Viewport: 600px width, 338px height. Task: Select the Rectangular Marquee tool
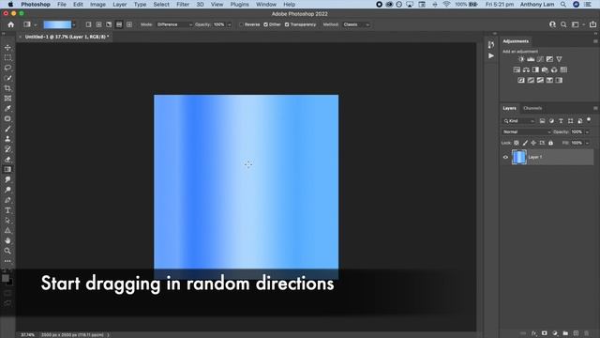pyautogui.click(x=7, y=58)
